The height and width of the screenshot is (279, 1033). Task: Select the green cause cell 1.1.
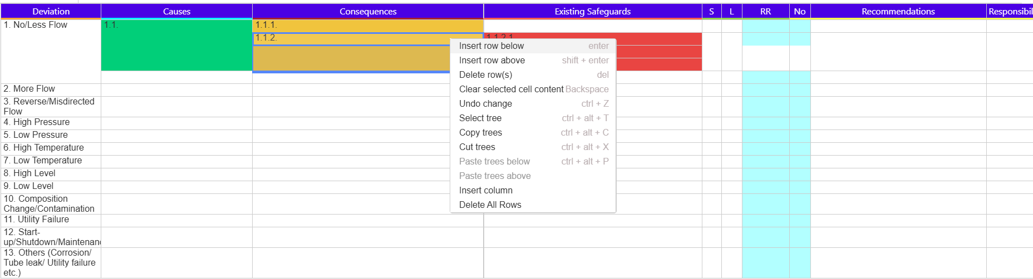click(176, 47)
